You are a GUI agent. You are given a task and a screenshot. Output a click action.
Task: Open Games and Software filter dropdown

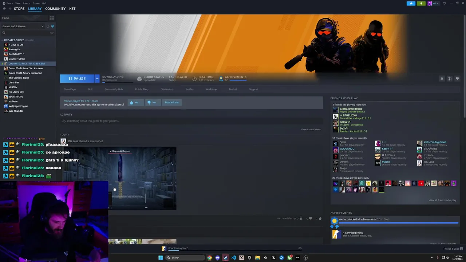point(23,26)
